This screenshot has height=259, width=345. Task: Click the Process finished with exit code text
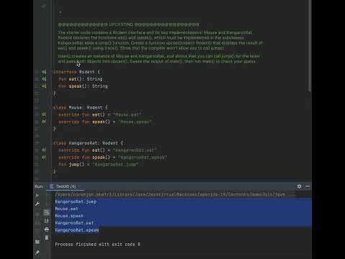pyautogui.click(x=98, y=245)
